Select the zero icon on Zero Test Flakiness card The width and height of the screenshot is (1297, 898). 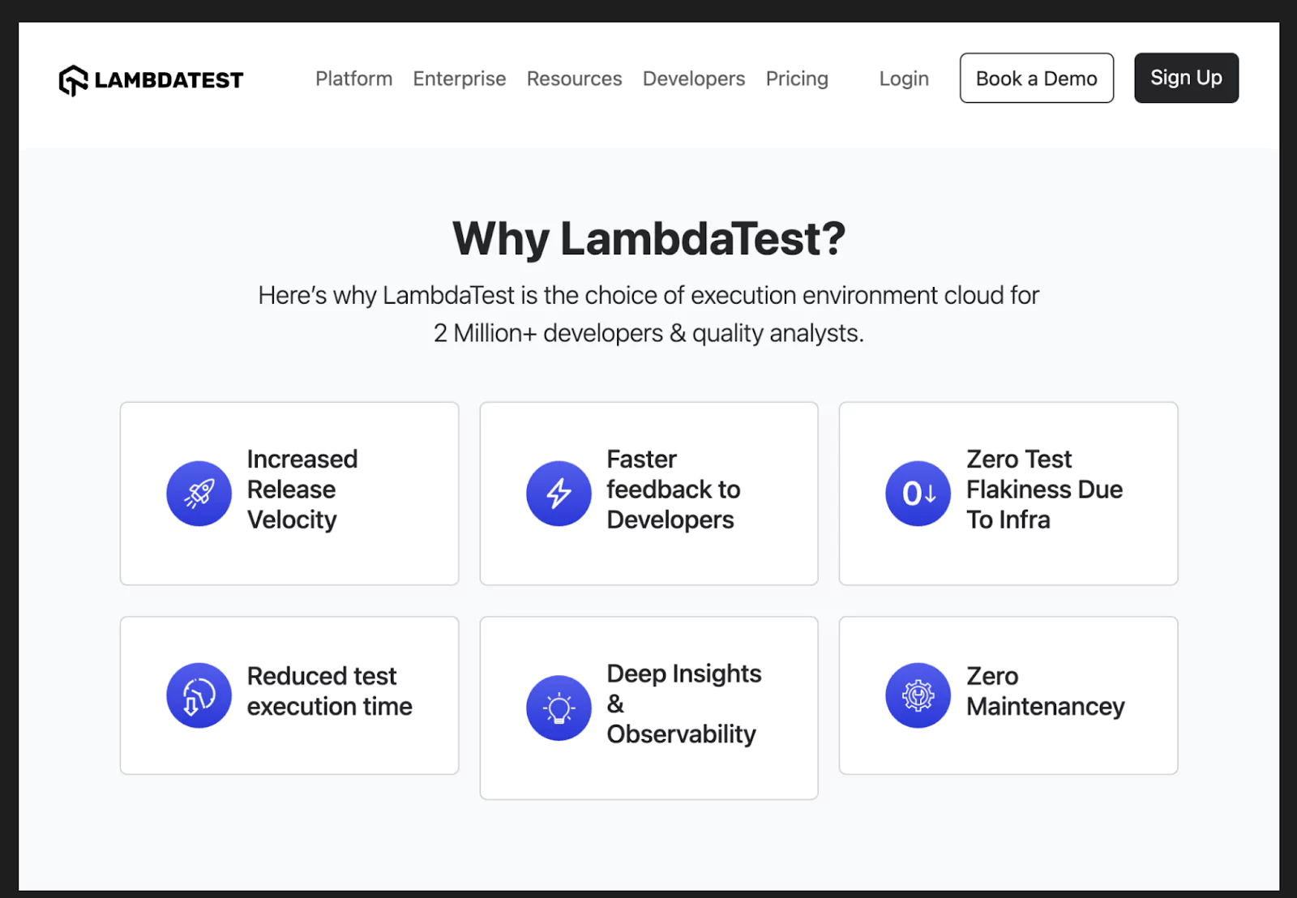coord(918,493)
